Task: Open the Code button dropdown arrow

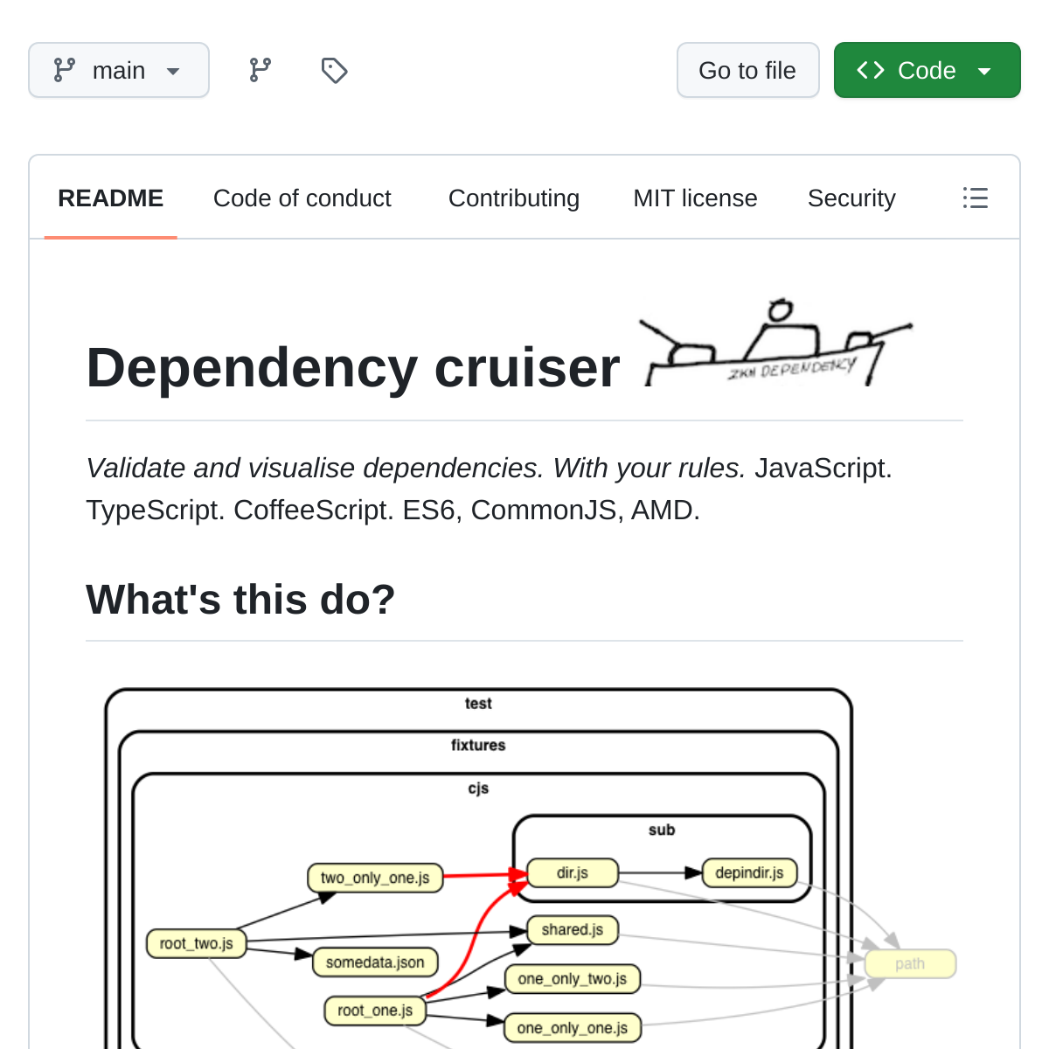Action: pyautogui.click(x=985, y=70)
